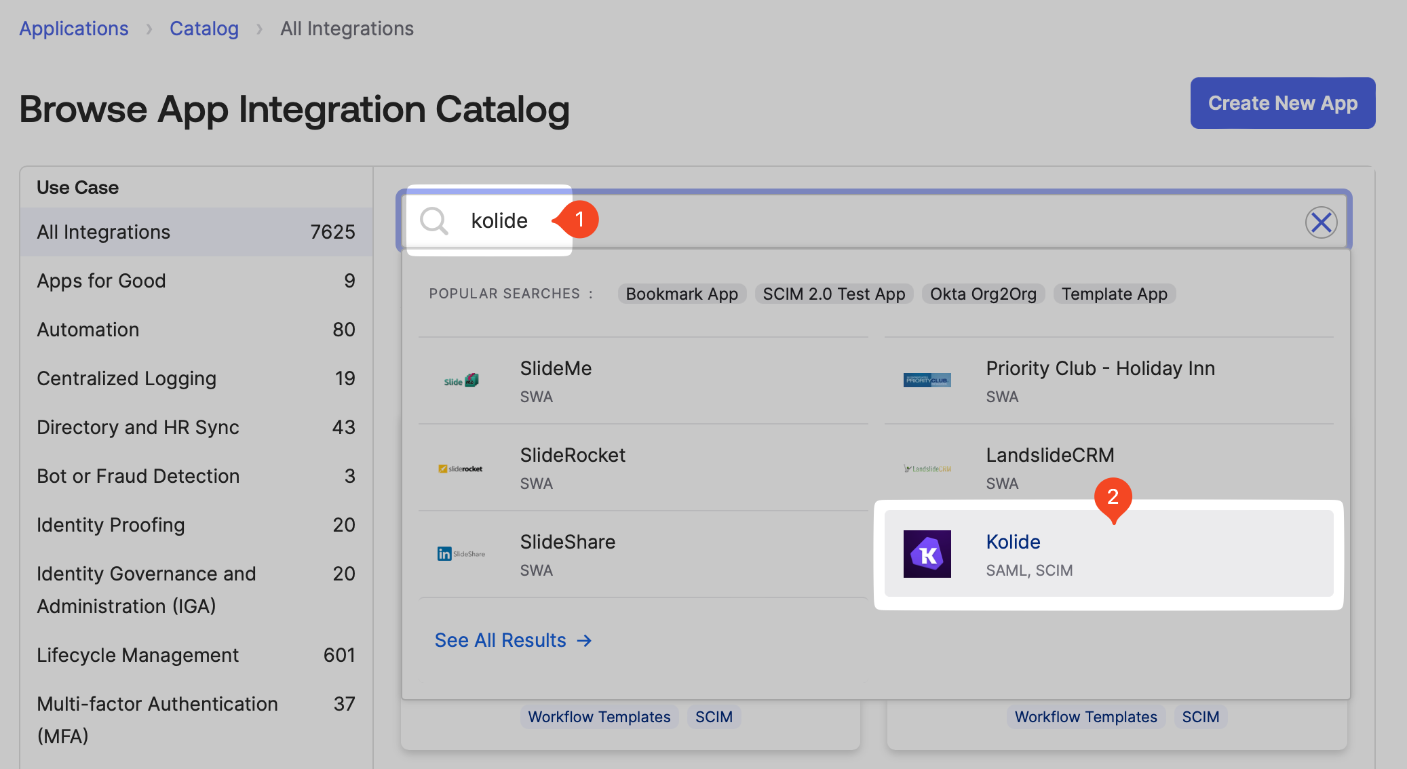1407x769 pixels.
Task: Click the SlideRocket logo thumbnail
Action: tap(461, 468)
